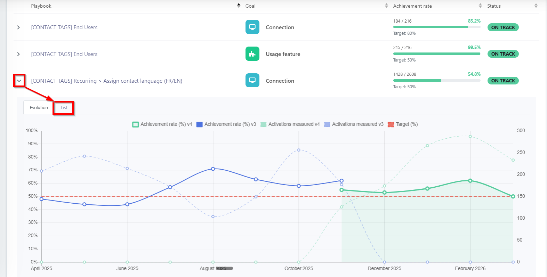Toggle Achievement rate (%) v4 legend series
This screenshot has height=277, width=547.
pyautogui.click(x=162, y=124)
